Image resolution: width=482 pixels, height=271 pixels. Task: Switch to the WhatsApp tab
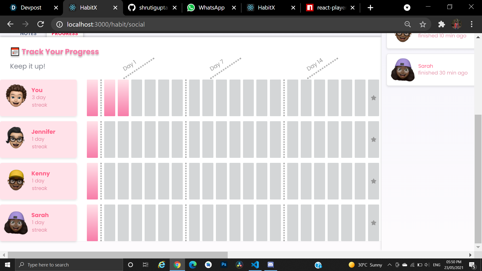point(211,8)
